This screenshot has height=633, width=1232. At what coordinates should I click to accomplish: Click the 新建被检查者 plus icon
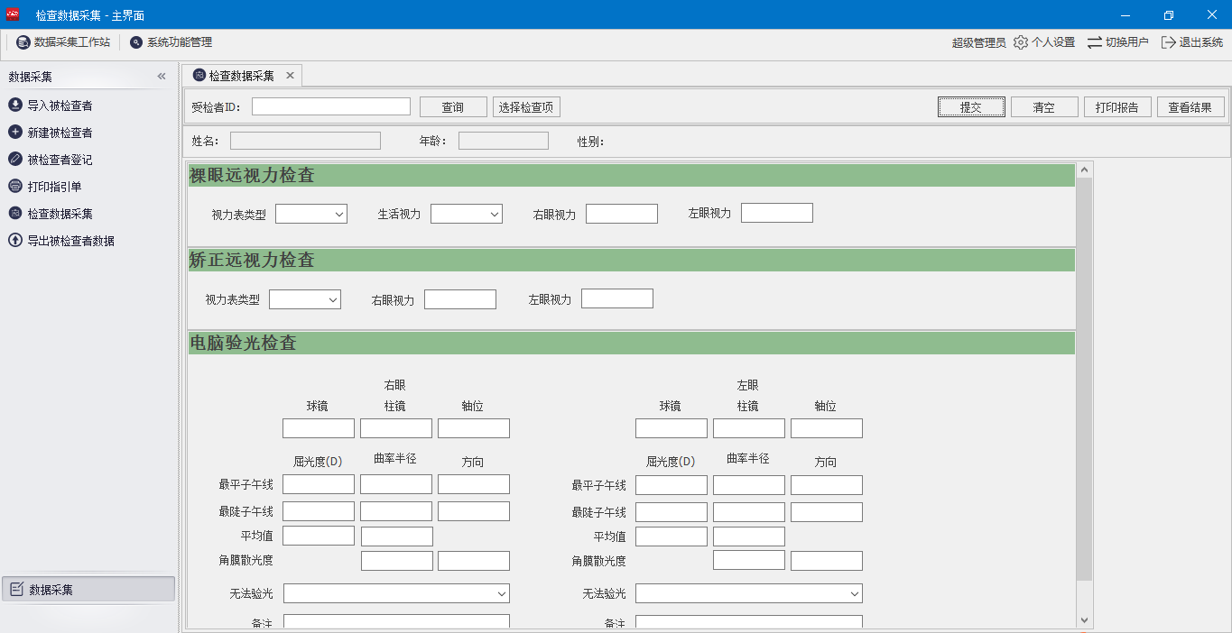coord(15,133)
